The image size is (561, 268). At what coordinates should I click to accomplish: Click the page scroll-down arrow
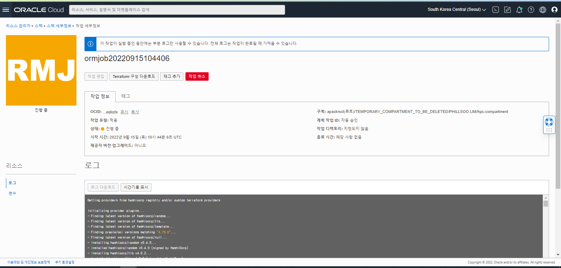tap(558, 255)
